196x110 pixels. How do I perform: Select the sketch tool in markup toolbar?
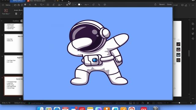[30, 5]
